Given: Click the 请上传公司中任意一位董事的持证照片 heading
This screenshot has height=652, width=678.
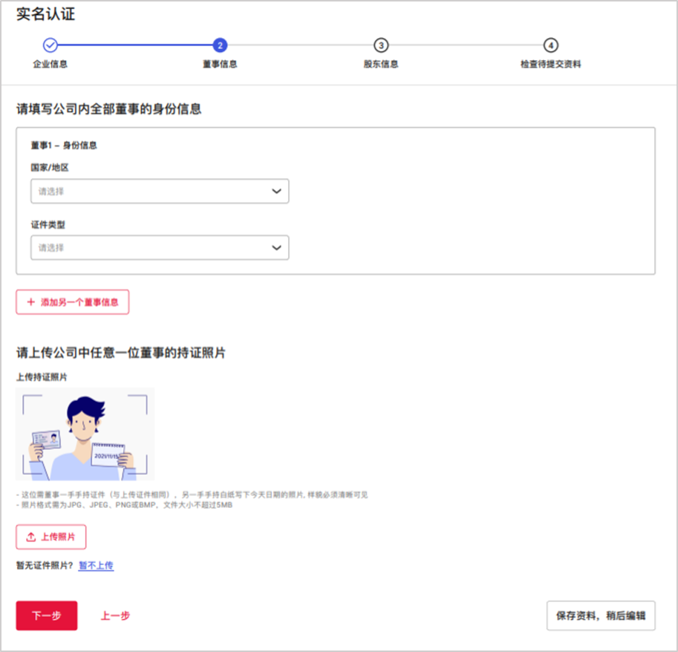Looking at the screenshot, I should point(121,353).
